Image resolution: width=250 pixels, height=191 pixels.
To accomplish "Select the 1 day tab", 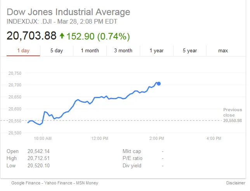I will (23, 51).
